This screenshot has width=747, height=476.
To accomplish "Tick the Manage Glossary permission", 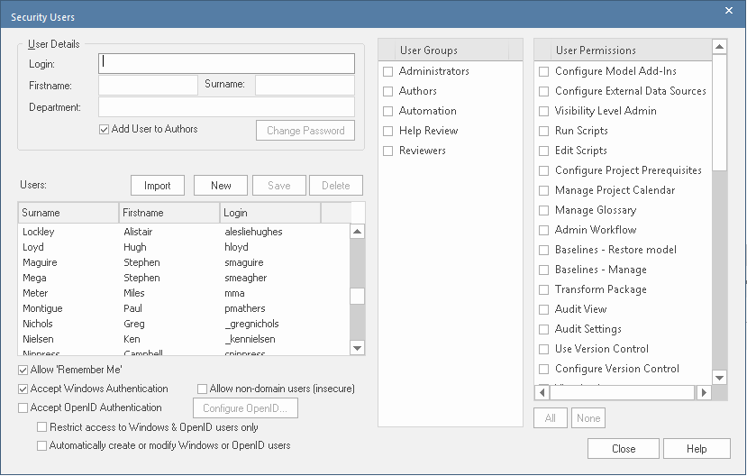I will tap(544, 210).
